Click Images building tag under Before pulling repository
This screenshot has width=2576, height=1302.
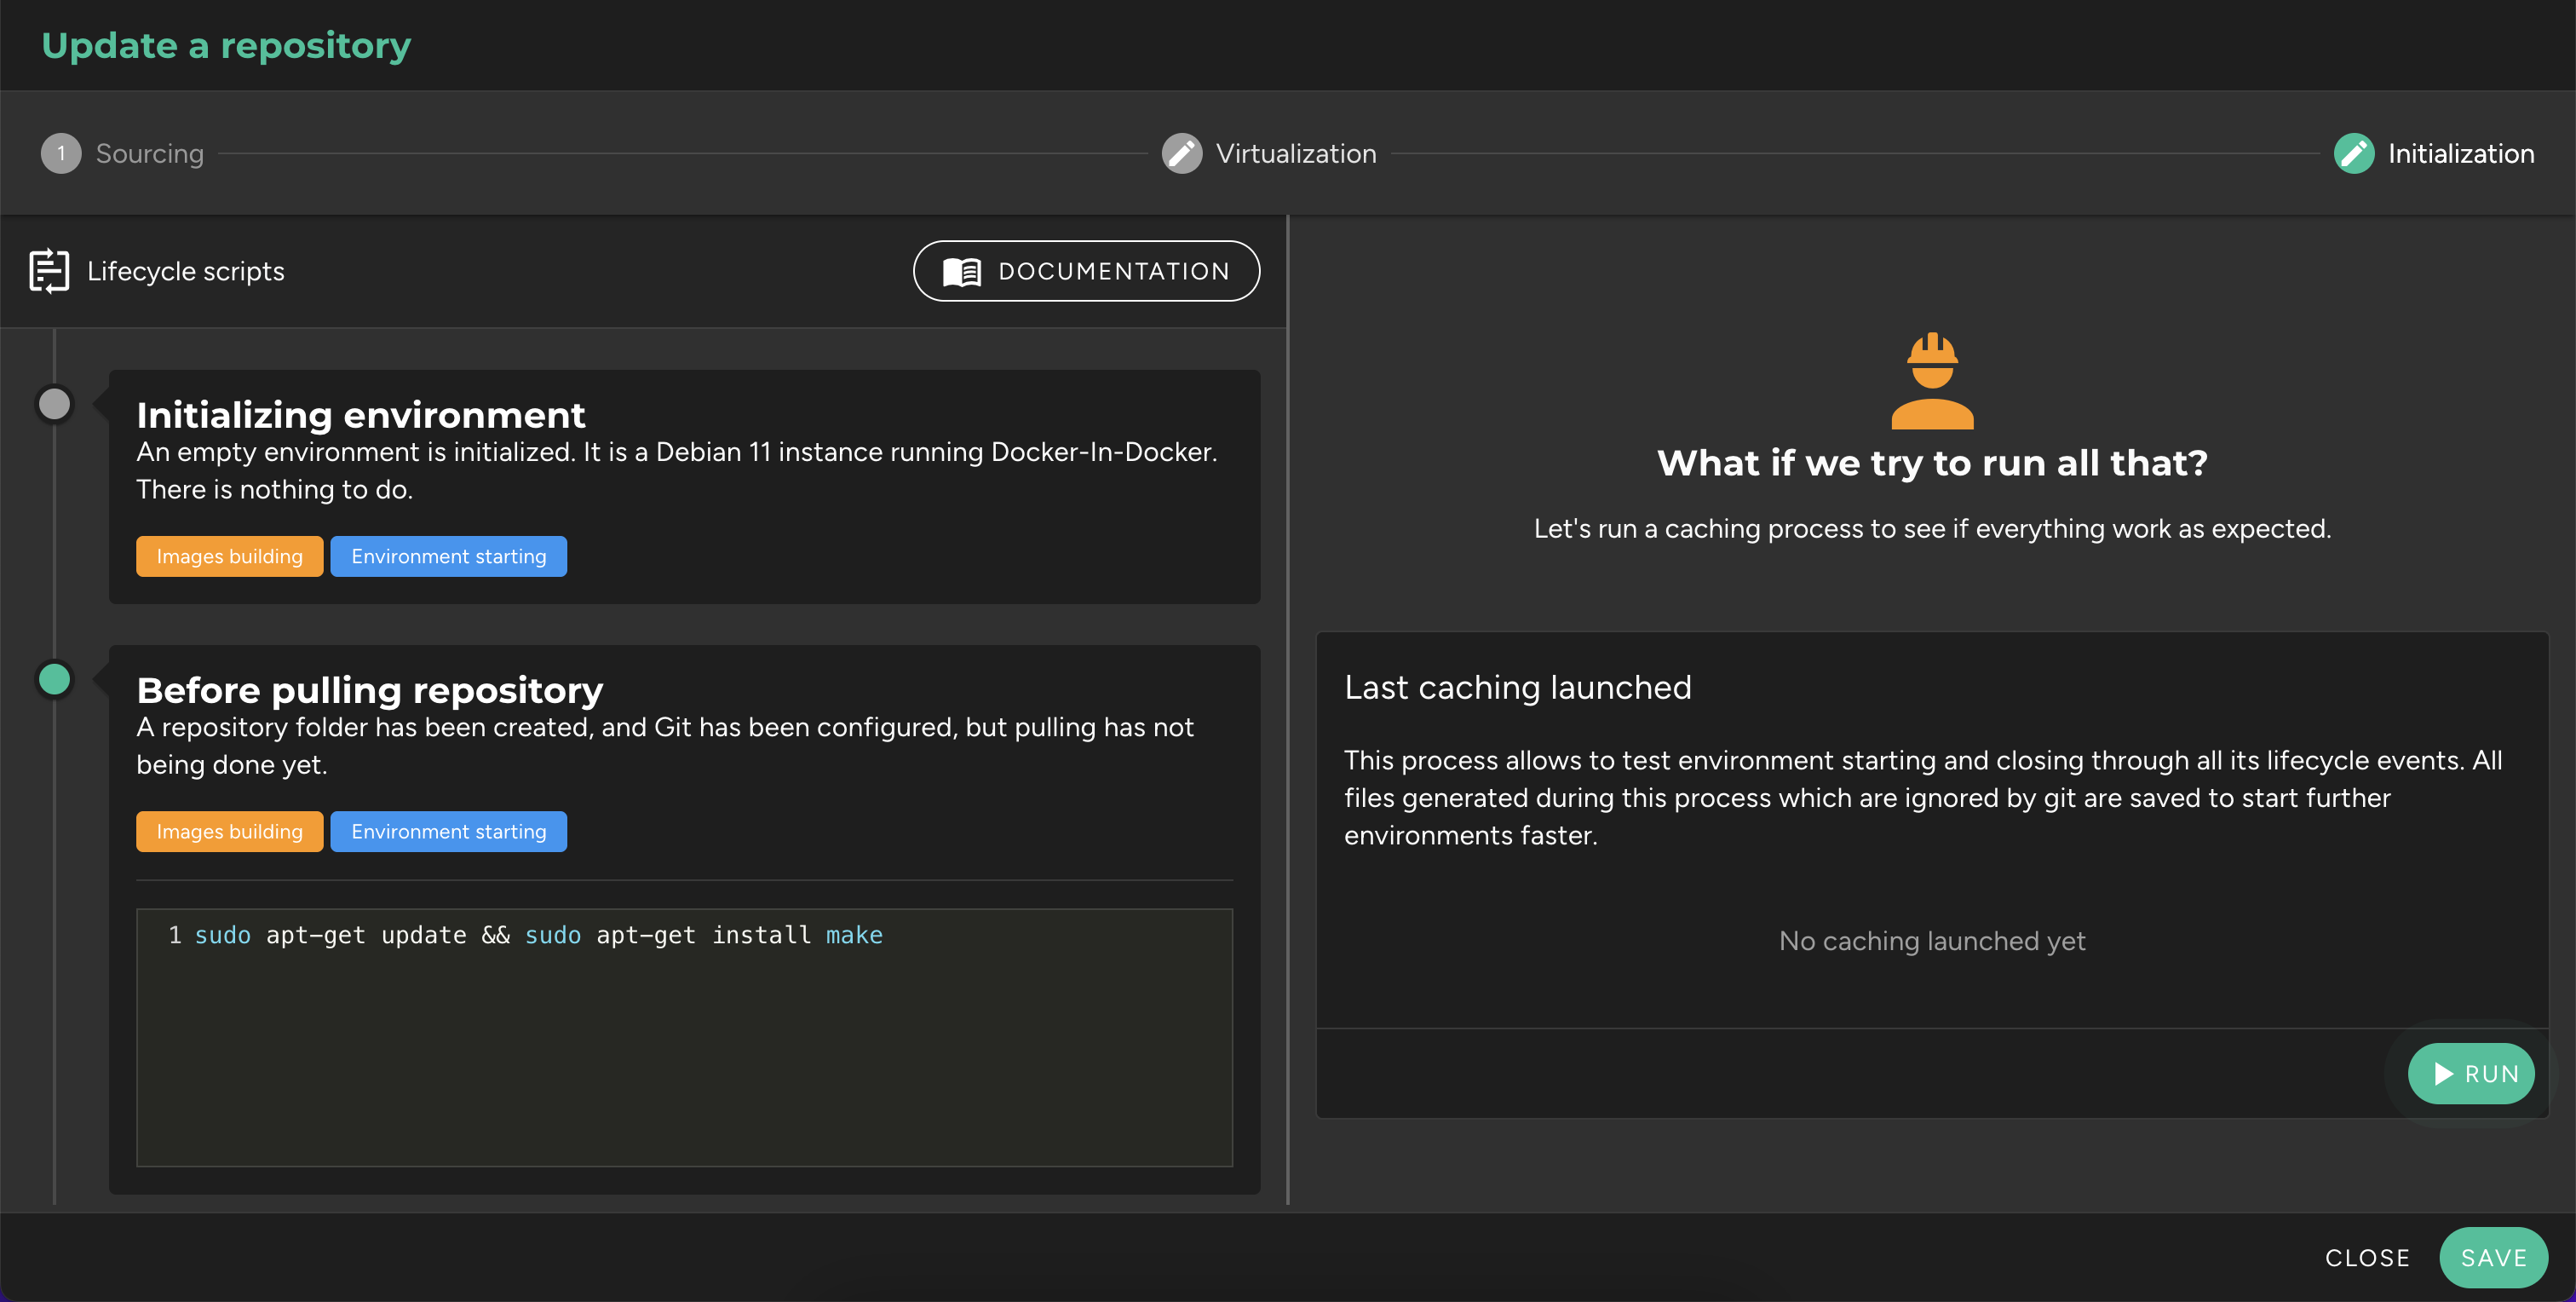(230, 831)
